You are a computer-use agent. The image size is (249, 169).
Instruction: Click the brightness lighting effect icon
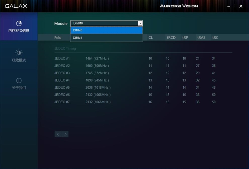19,52
